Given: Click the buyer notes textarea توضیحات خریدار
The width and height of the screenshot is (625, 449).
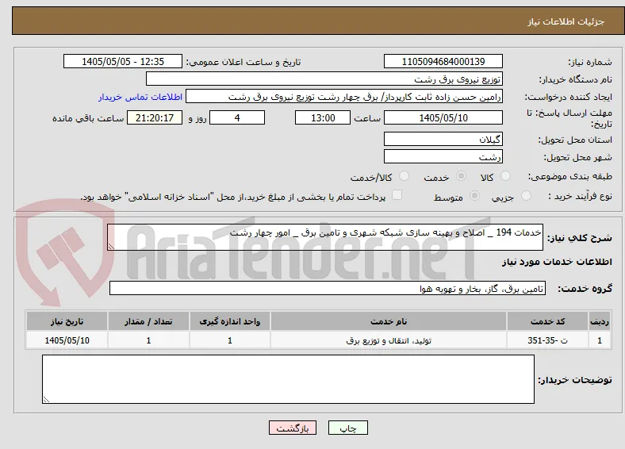Looking at the screenshot, I should pyautogui.click(x=288, y=379).
